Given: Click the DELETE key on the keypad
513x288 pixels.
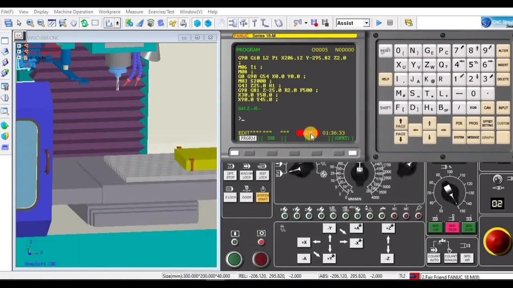Looking at the screenshot, I should pos(503,79).
